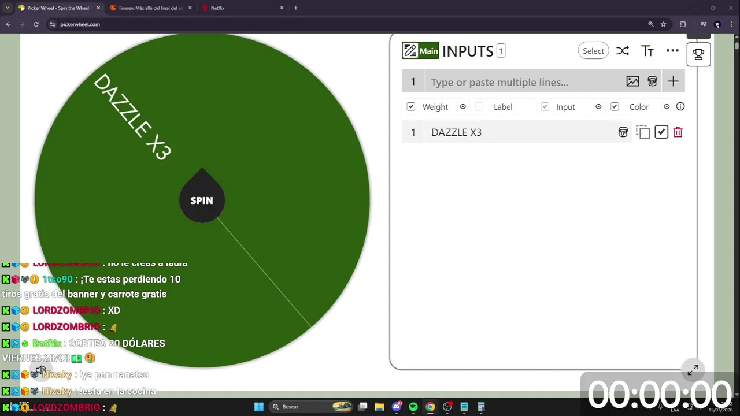
Task: Open the trophy results panel
Action: [698, 54]
